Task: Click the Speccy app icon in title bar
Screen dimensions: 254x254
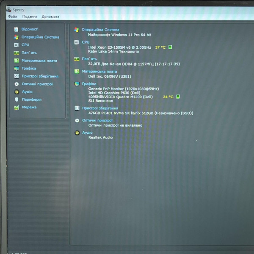Action: tap(9, 10)
